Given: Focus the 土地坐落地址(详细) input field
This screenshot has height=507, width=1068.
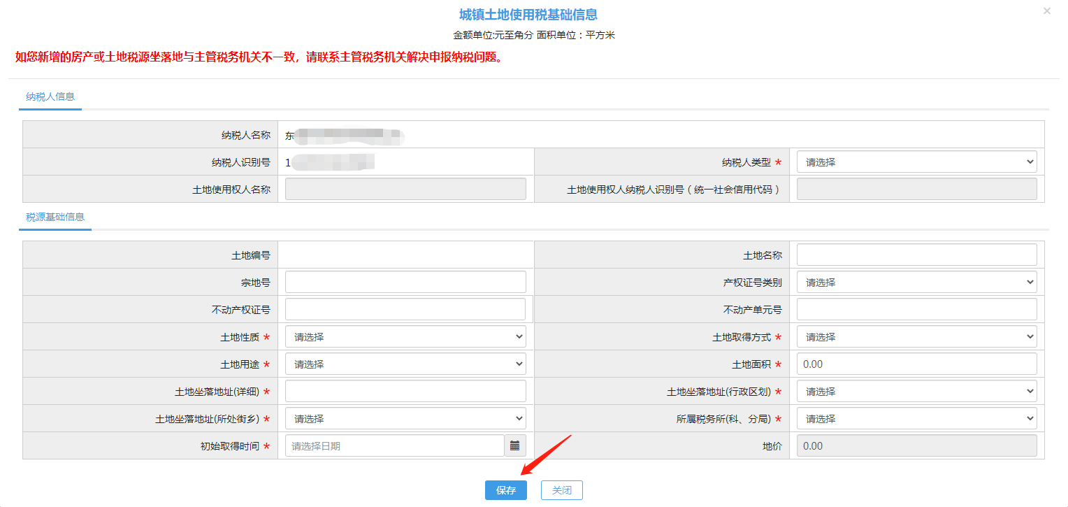Looking at the screenshot, I should click(x=405, y=392).
